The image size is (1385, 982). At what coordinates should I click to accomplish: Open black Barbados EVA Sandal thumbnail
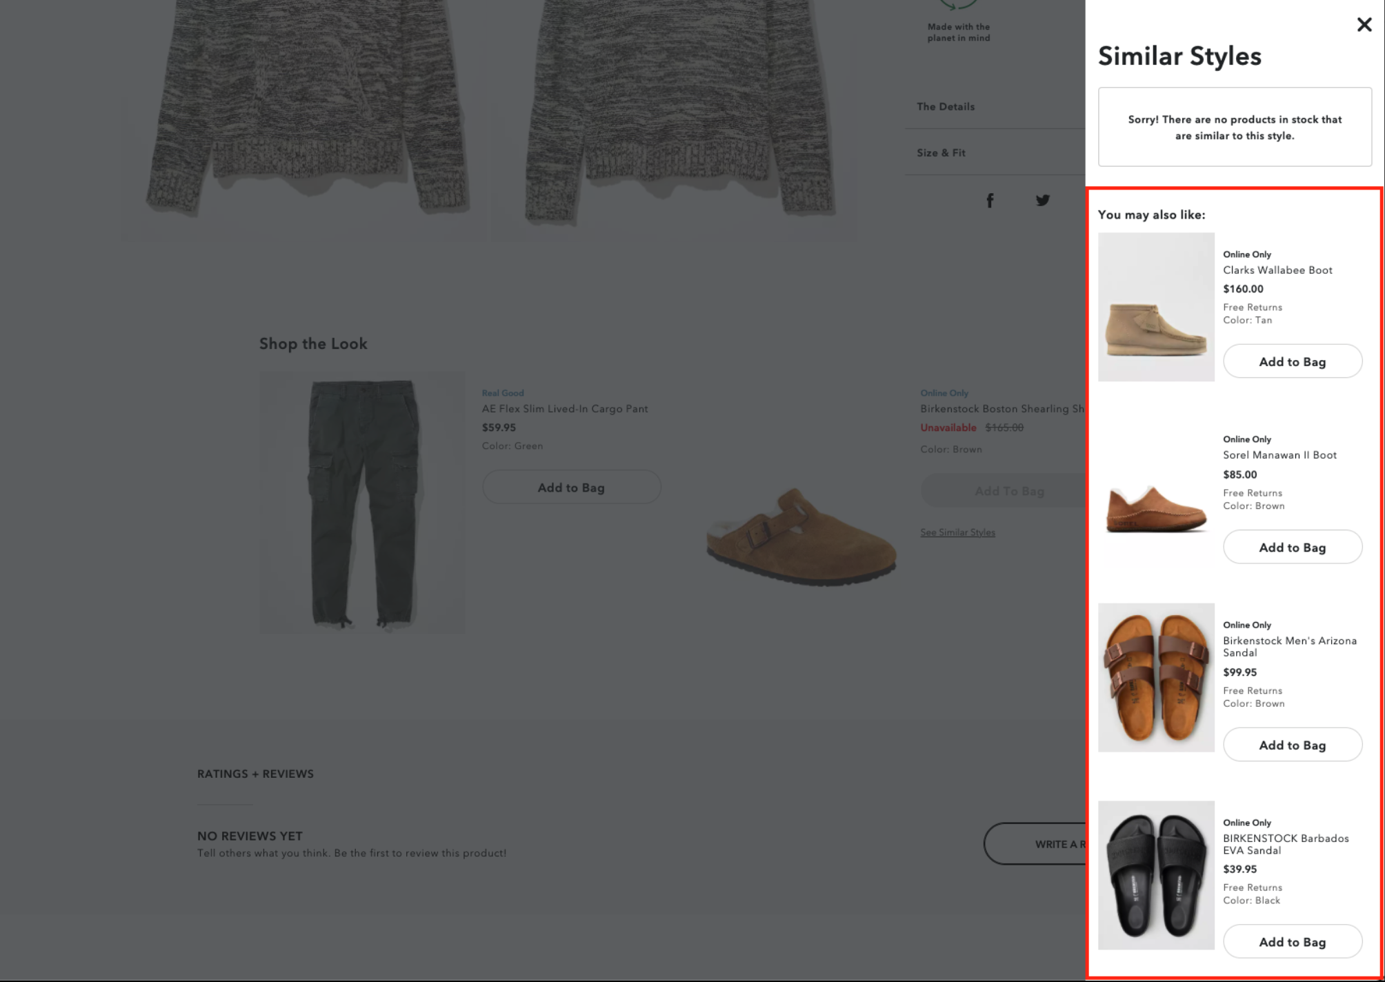pos(1156,875)
